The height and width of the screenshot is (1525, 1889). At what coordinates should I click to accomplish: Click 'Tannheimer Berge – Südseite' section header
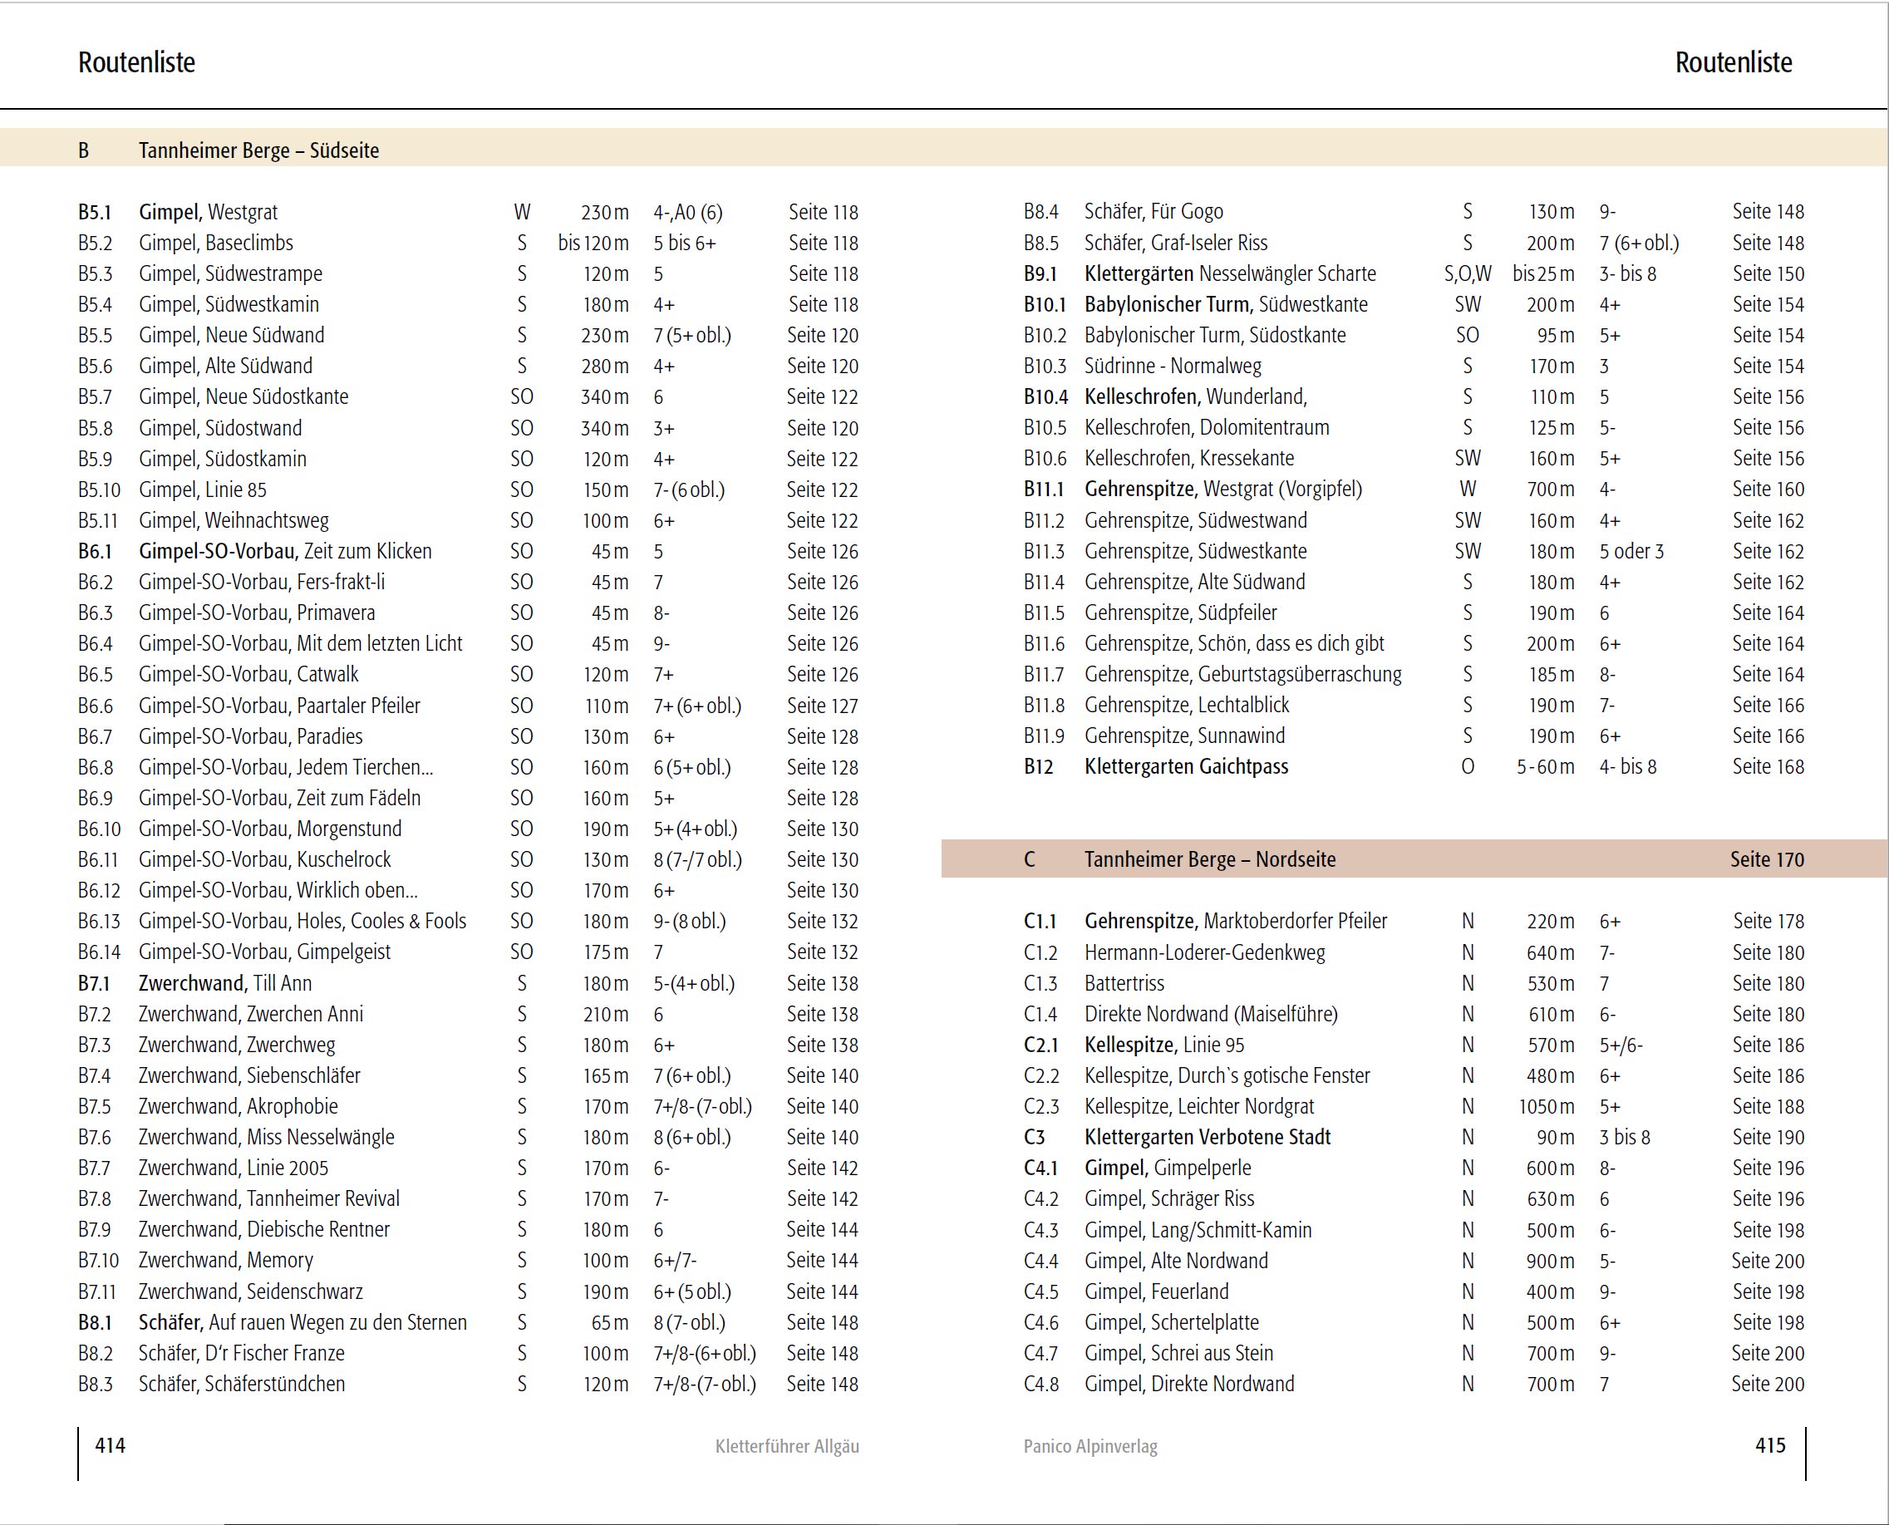tap(258, 150)
